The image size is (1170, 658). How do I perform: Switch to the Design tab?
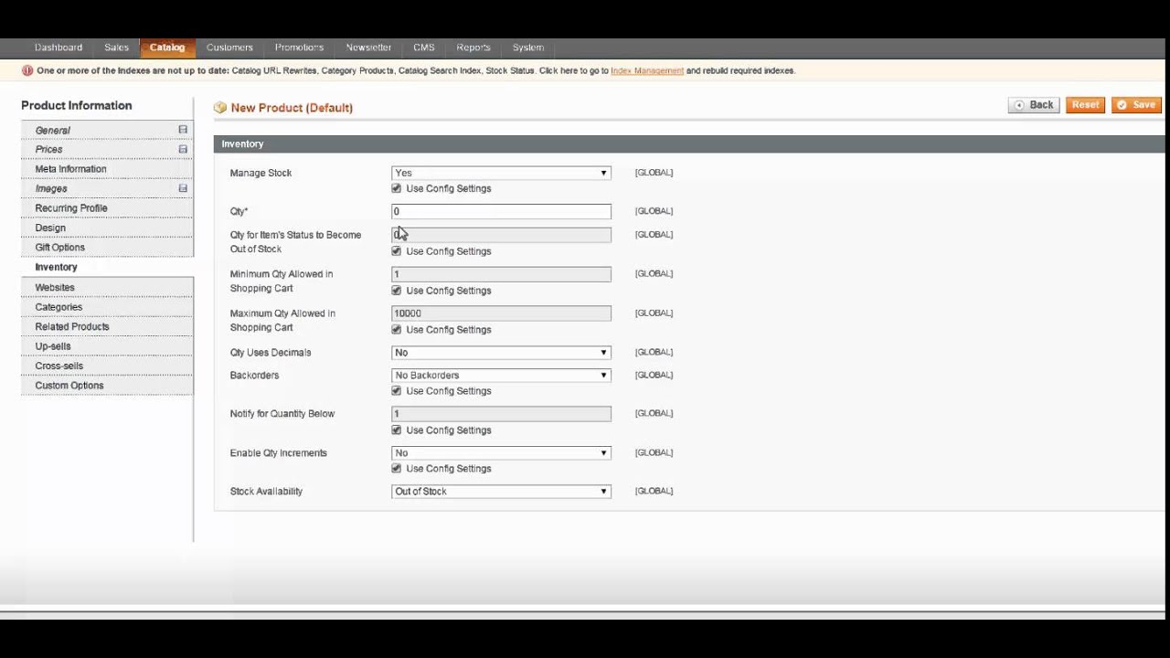(107, 228)
